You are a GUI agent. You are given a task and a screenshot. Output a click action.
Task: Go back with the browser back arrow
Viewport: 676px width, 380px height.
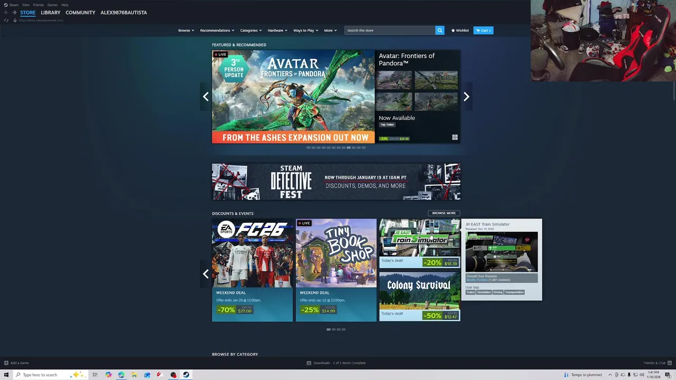tap(6, 12)
